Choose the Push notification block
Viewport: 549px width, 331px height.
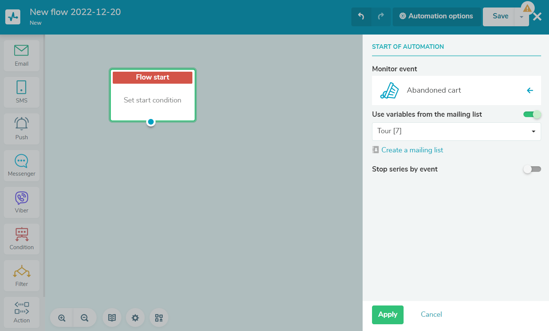pyautogui.click(x=21, y=129)
